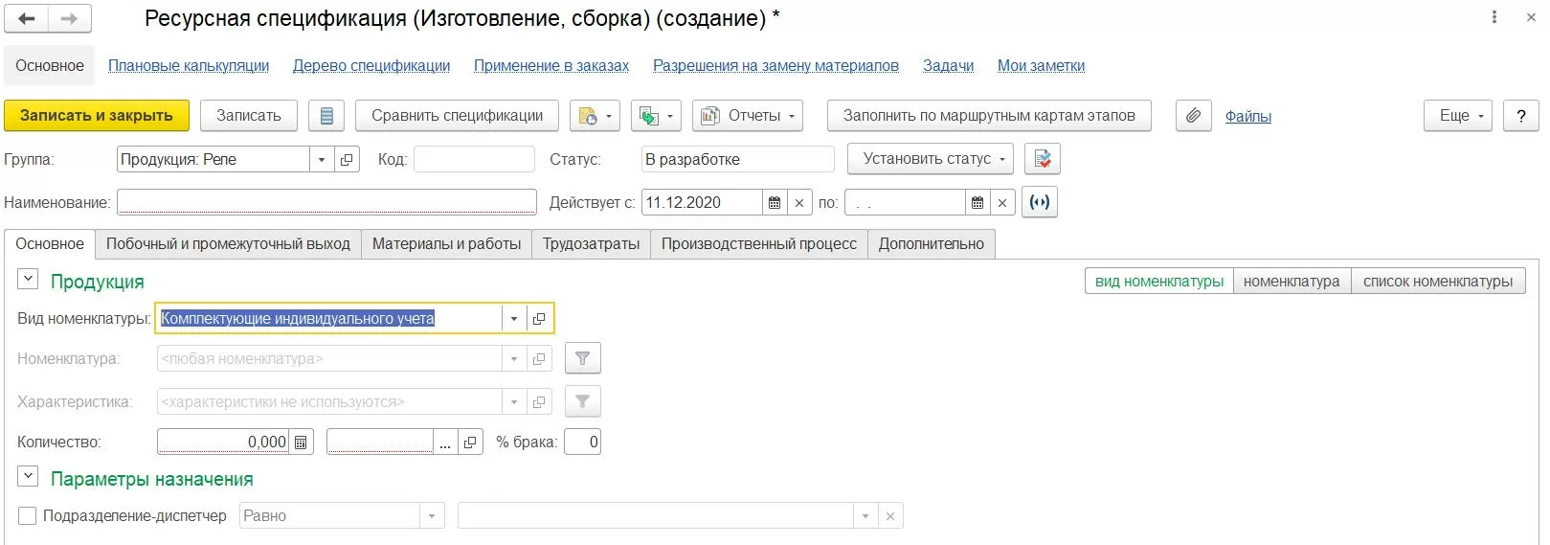Switch selector to список номенклатуры mode
Image resolution: width=1550 pixels, height=545 pixels.
[1437, 282]
